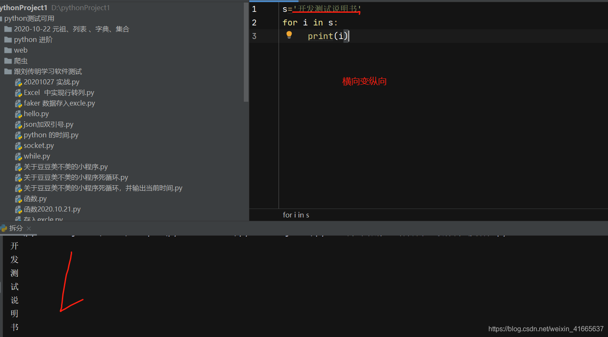This screenshot has width=608, height=337.
Task: Click the folder icon of '2020-10-22 元祖、列表 、字典、集合'
Action: point(8,29)
